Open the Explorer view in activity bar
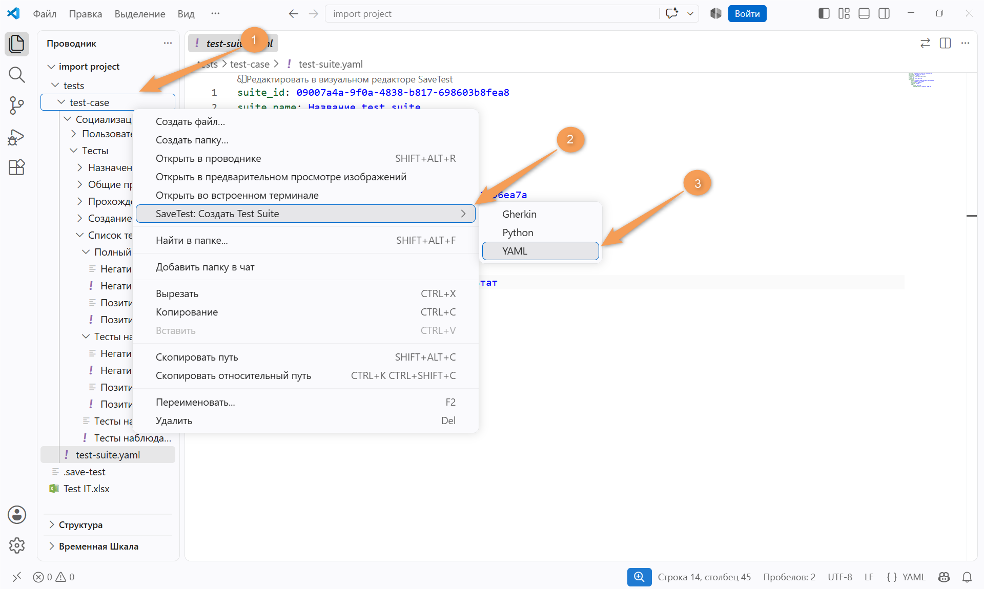This screenshot has width=984, height=589. click(17, 44)
